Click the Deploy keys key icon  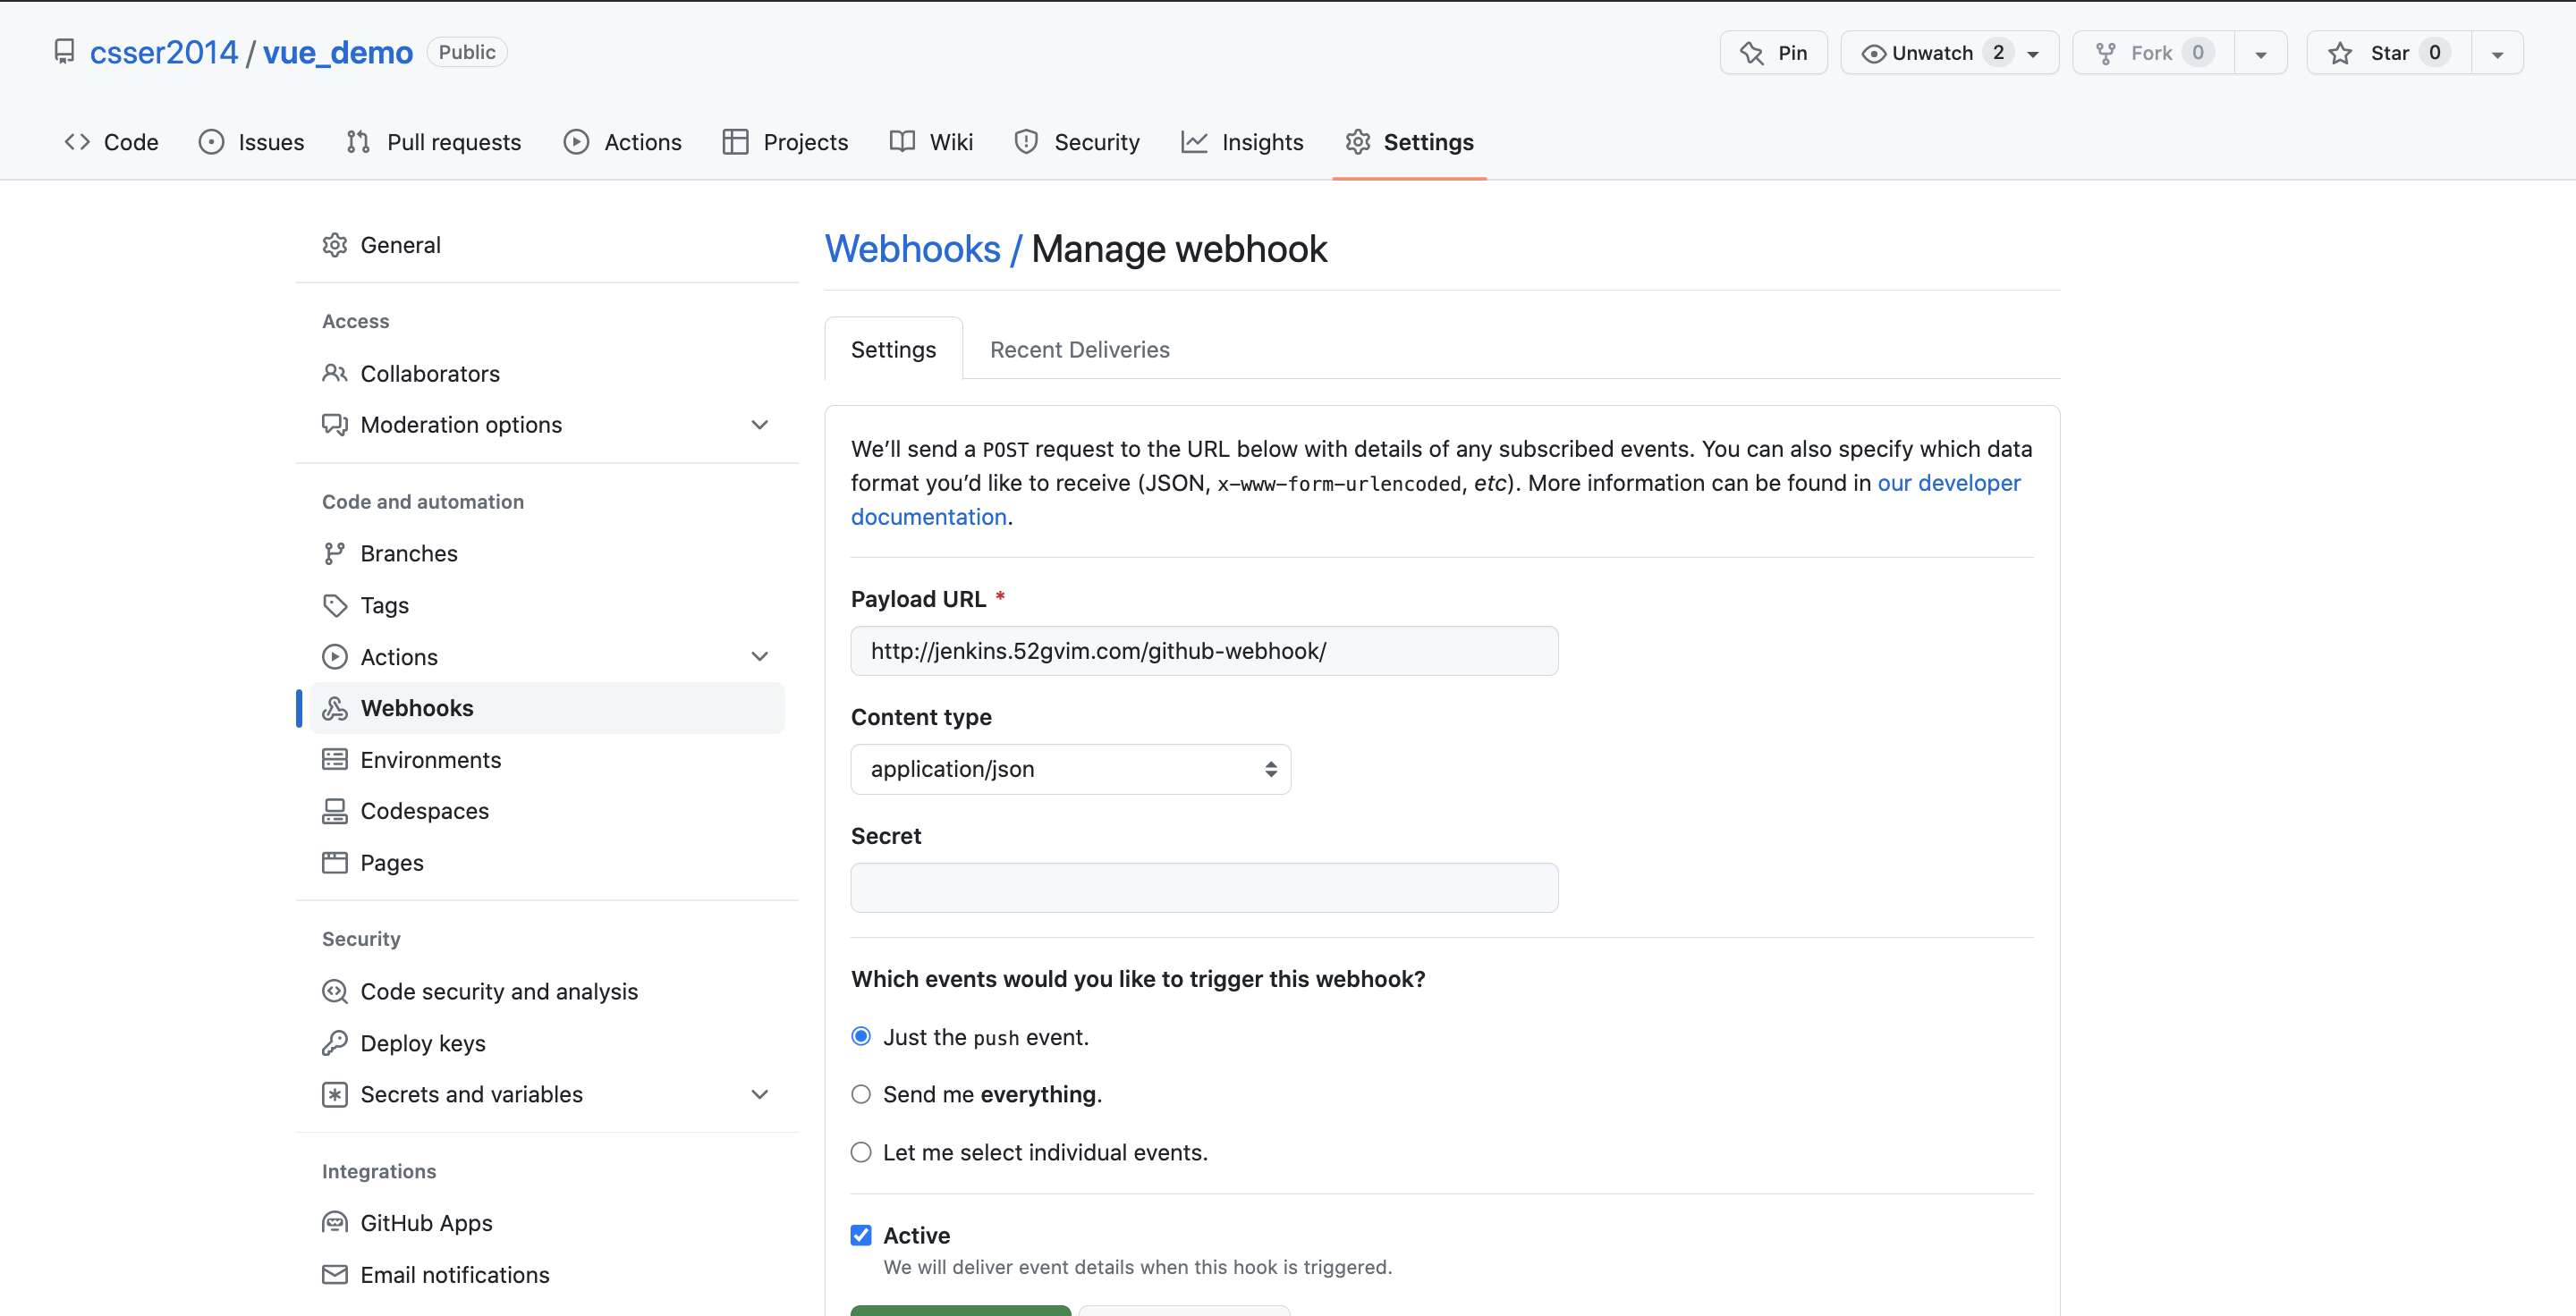(335, 1043)
